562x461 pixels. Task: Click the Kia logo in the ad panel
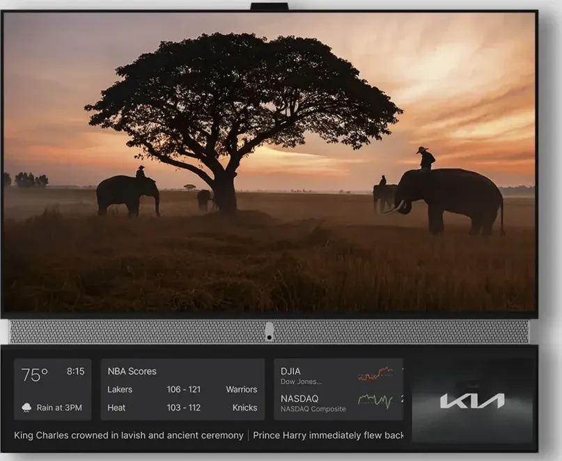tap(473, 402)
